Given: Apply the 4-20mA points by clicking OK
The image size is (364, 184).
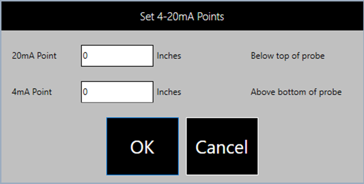Looking at the screenshot, I should (x=143, y=146).
